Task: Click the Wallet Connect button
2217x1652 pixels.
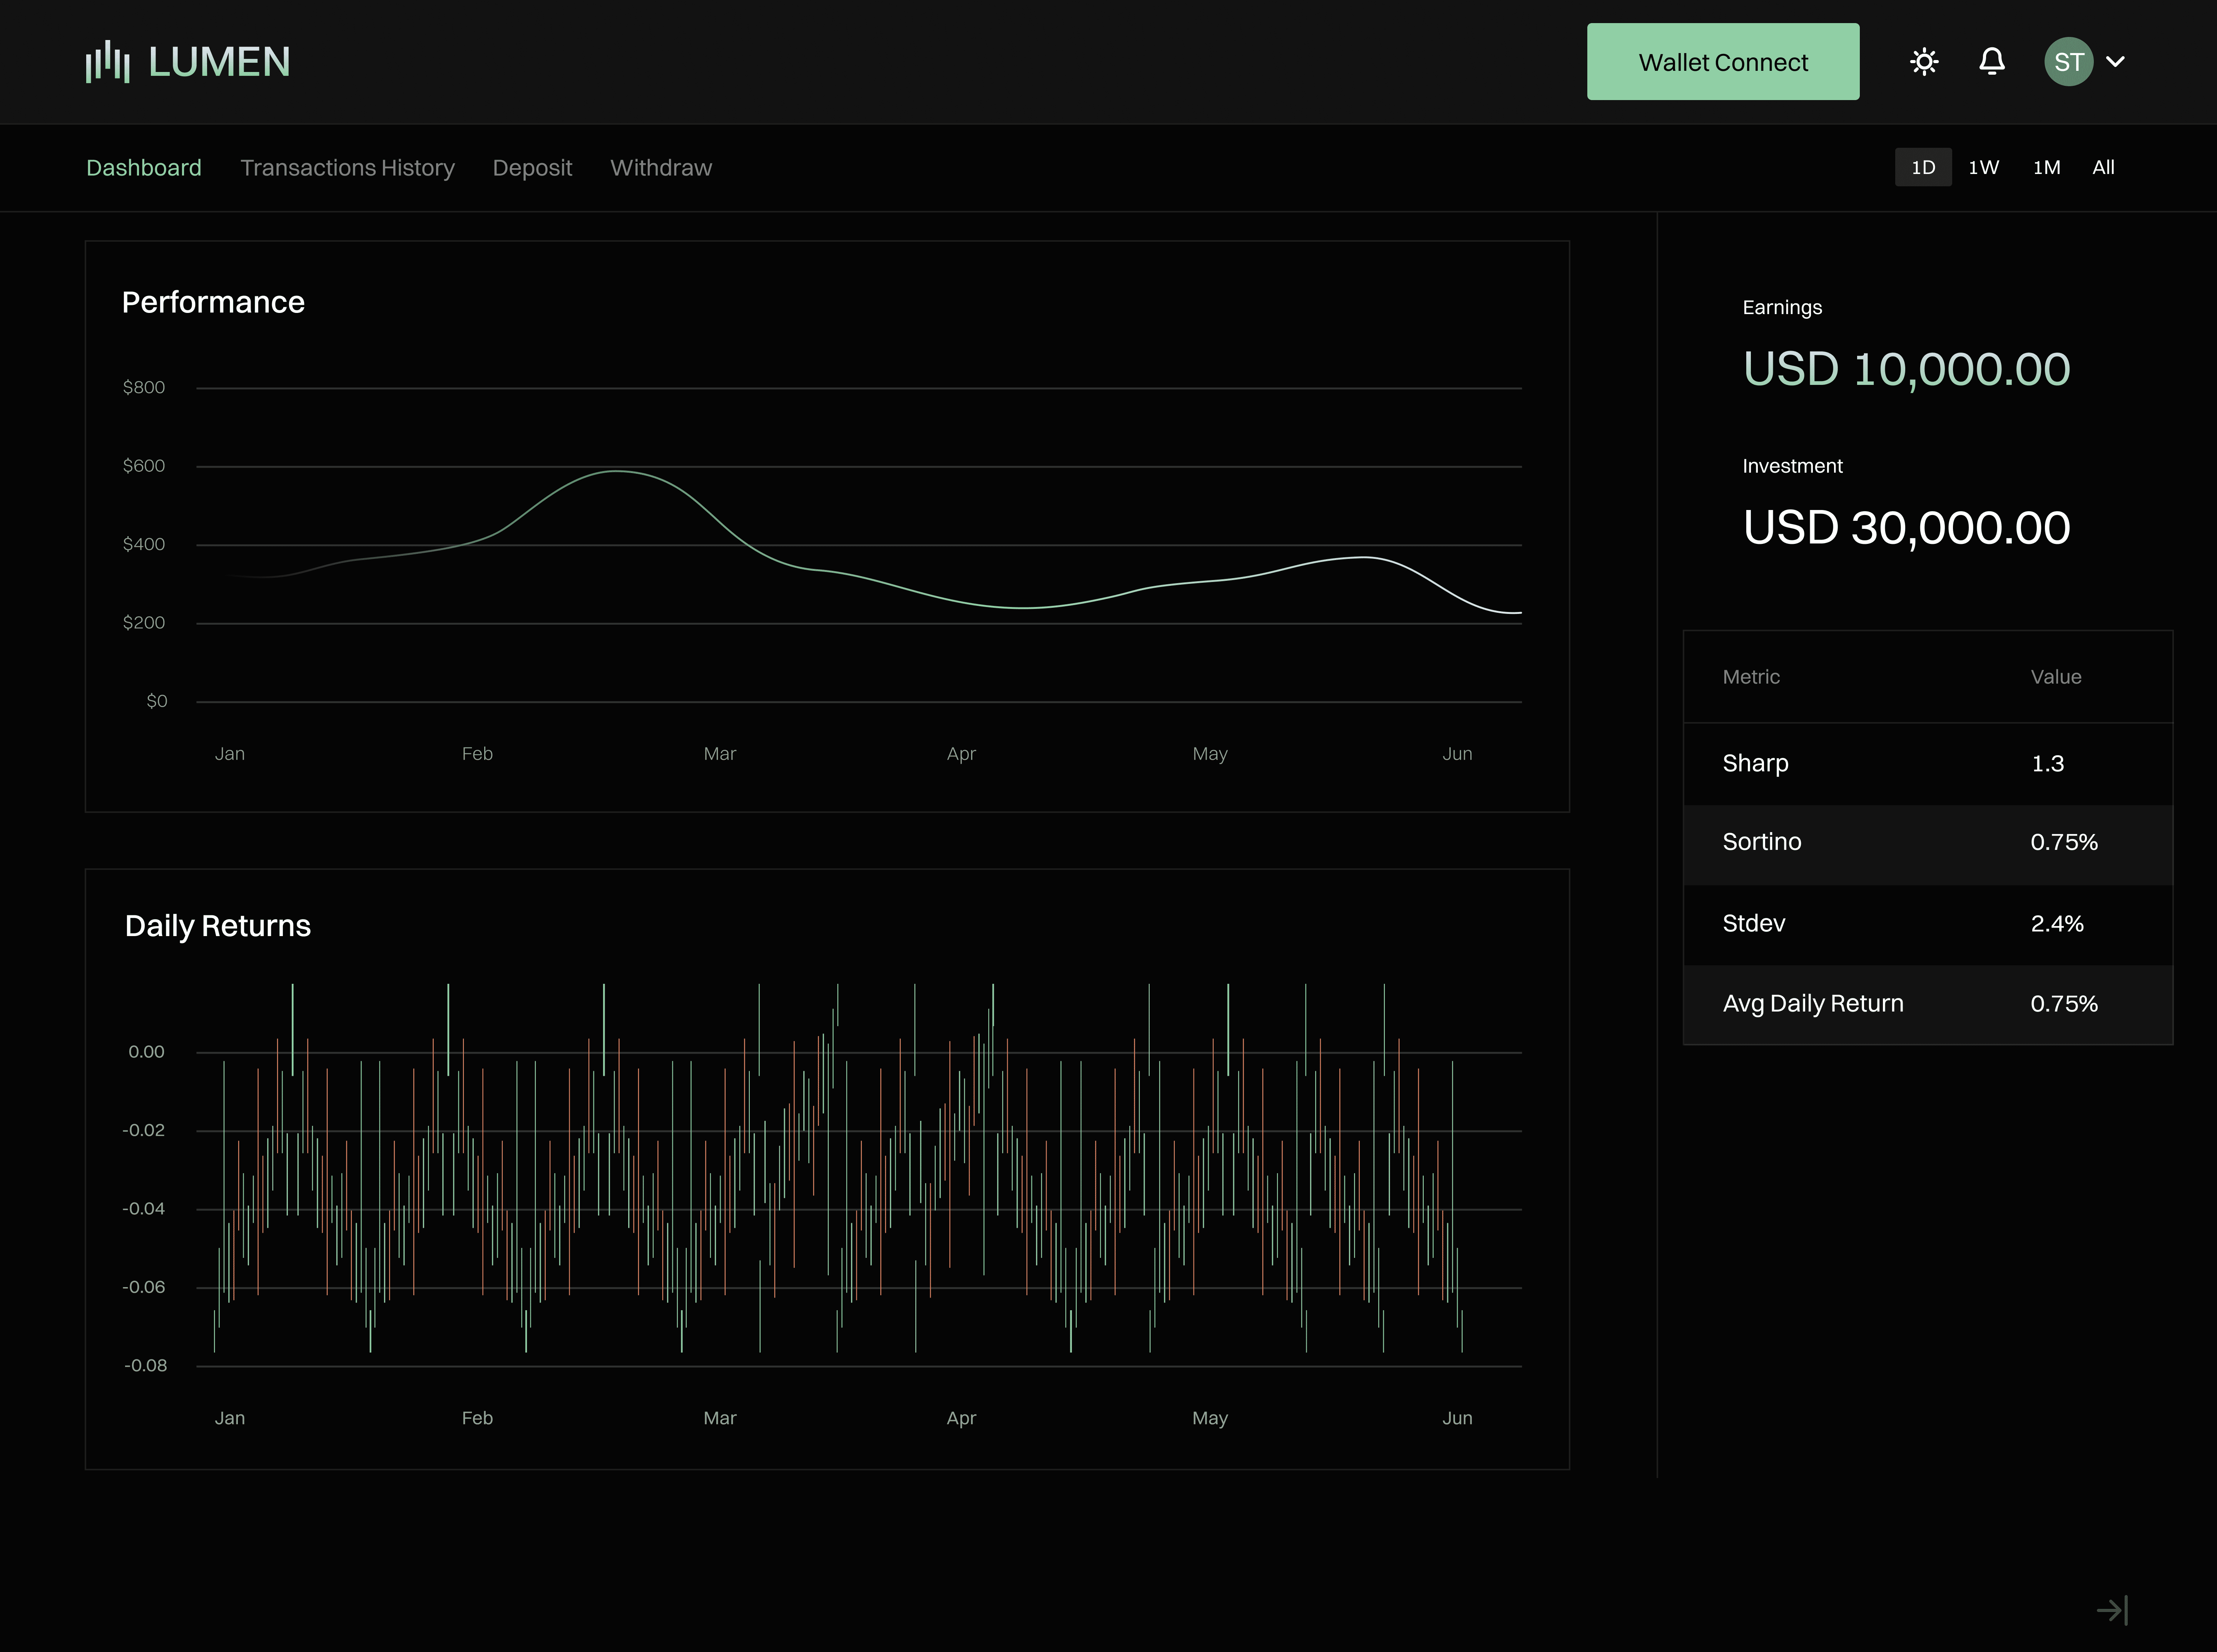Action: click(x=1723, y=62)
